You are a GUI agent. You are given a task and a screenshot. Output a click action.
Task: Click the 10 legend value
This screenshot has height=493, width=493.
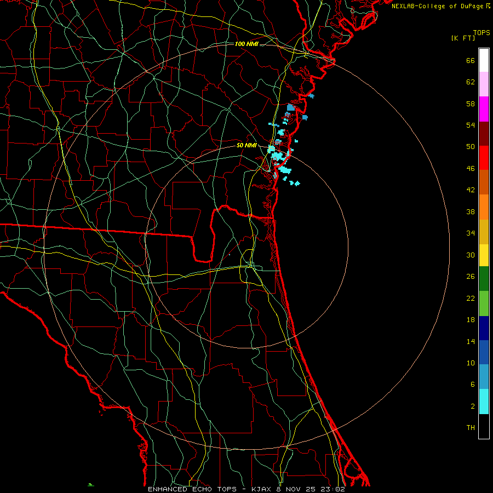471,363
